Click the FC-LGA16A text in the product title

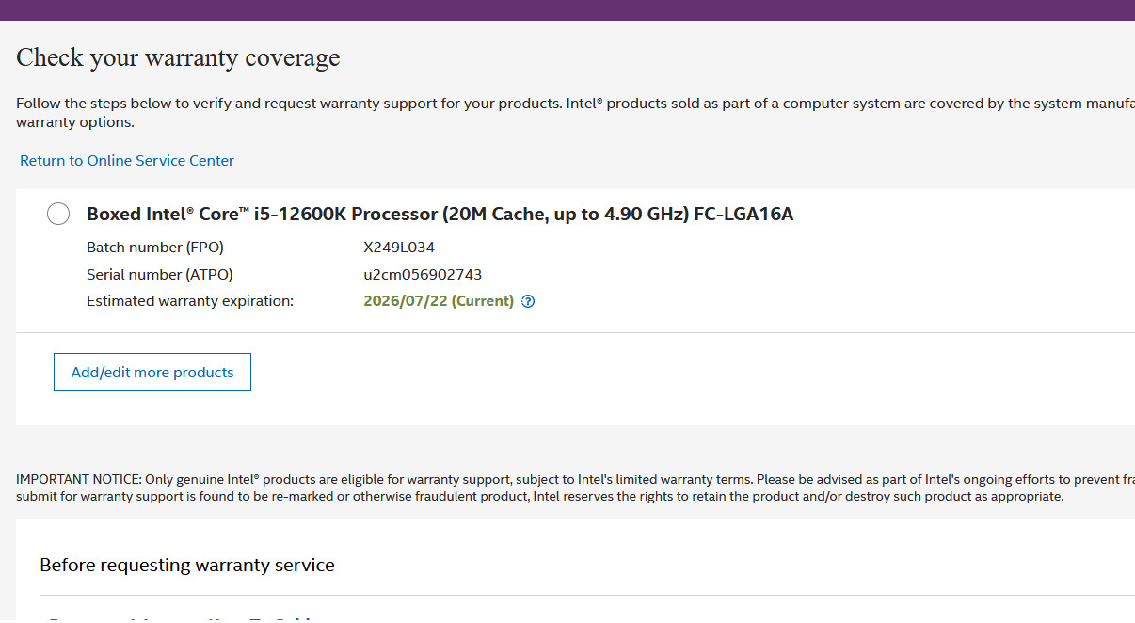click(x=743, y=215)
